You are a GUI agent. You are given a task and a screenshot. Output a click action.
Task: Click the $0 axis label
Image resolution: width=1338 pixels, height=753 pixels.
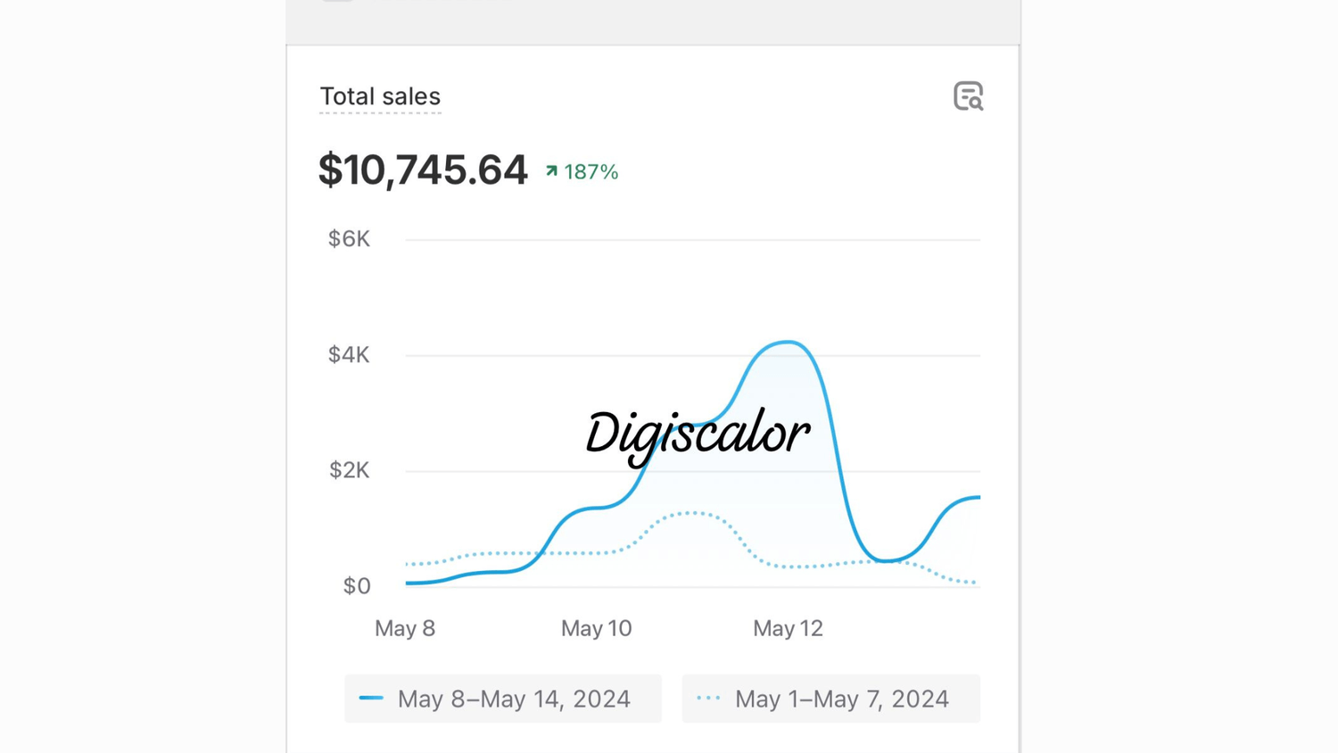click(x=357, y=586)
